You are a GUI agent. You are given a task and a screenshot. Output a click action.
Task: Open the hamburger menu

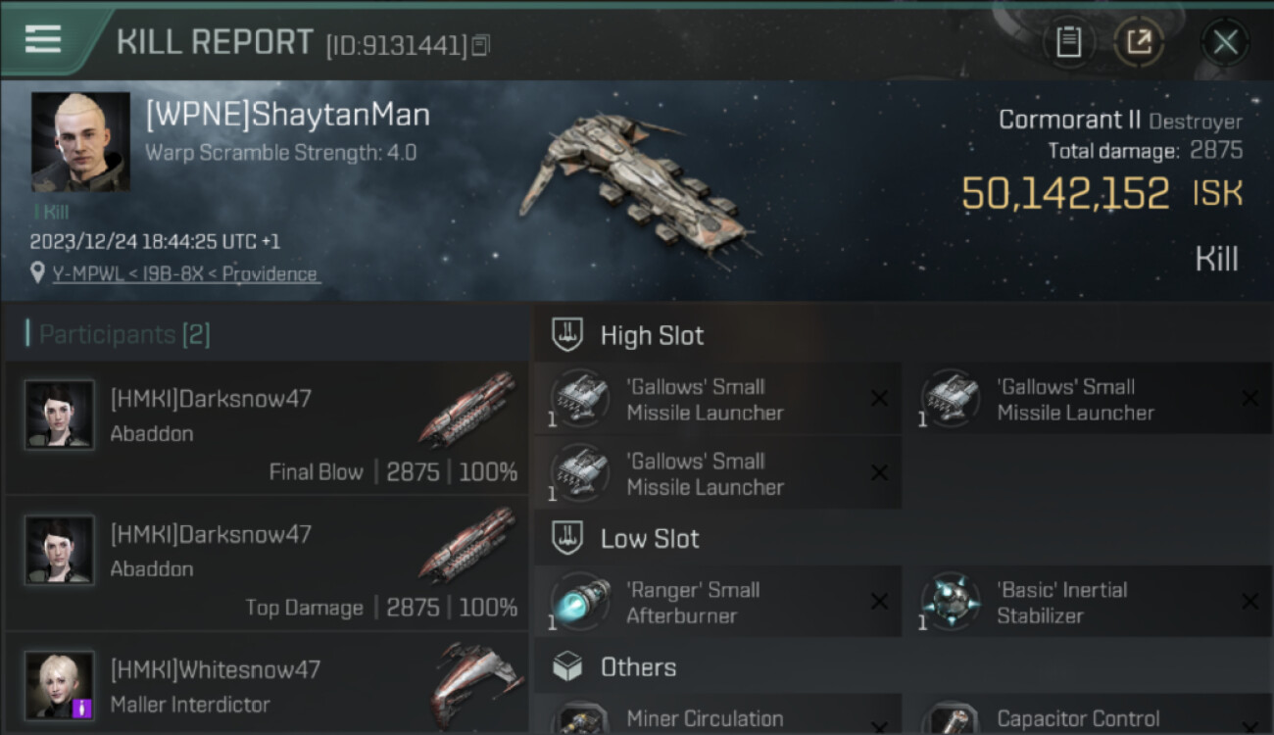[x=42, y=39]
